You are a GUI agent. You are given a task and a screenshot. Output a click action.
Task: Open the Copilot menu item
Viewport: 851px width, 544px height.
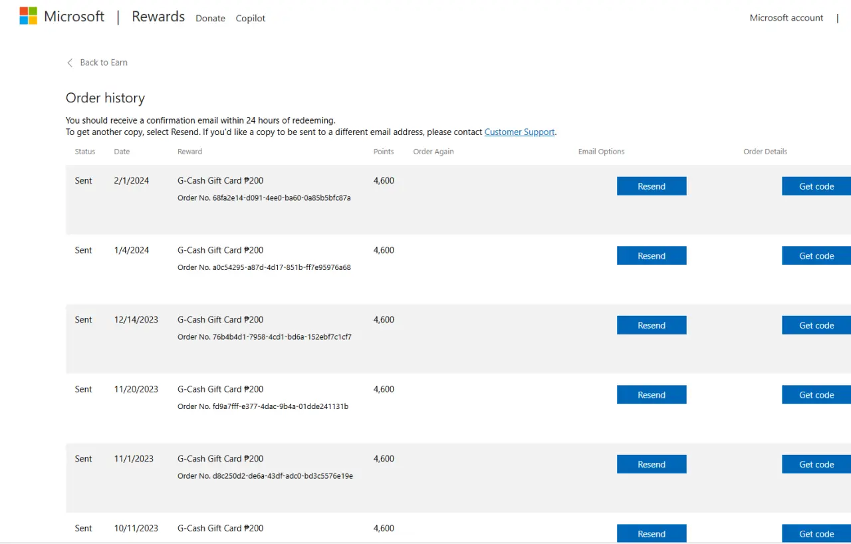[x=251, y=19]
